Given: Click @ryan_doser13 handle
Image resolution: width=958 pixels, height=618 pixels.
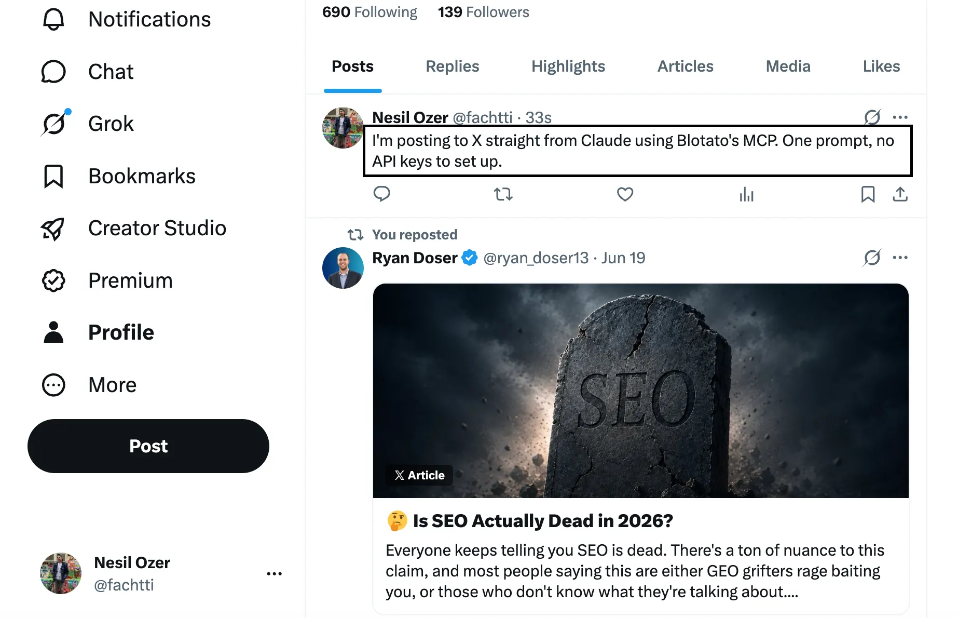Looking at the screenshot, I should pos(536,258).
